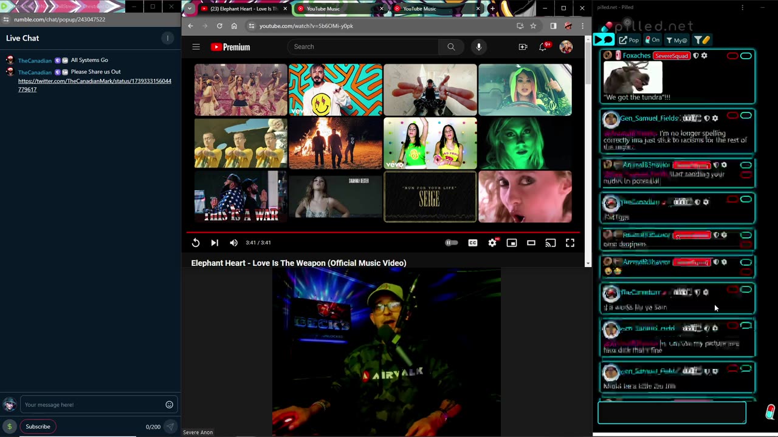Click the shield icon on Foxaches message

click(696, 56)
